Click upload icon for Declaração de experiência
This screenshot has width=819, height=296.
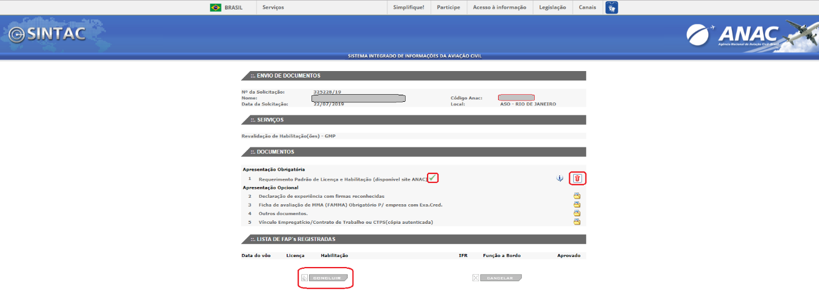(577, 196)
